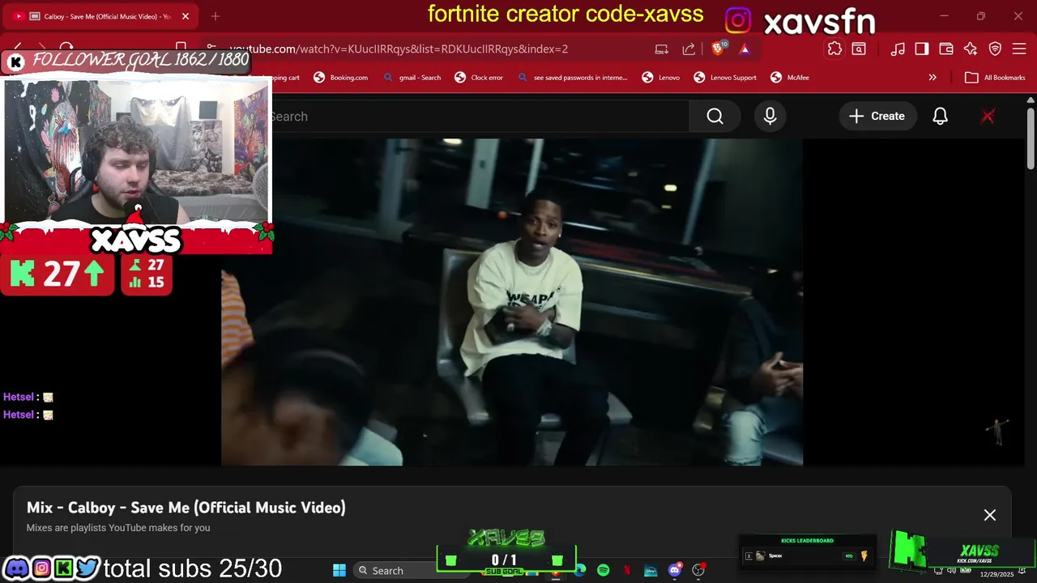Open the YouTube Create button
The image size is (1037, 583).
[877, 117]
